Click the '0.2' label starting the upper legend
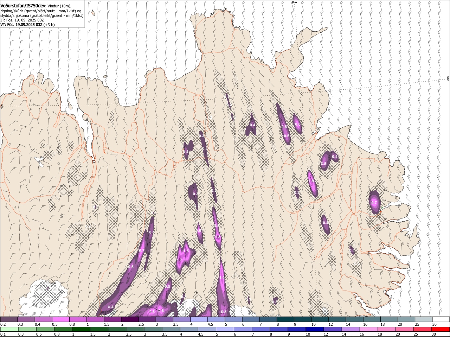 click(3, 324)
